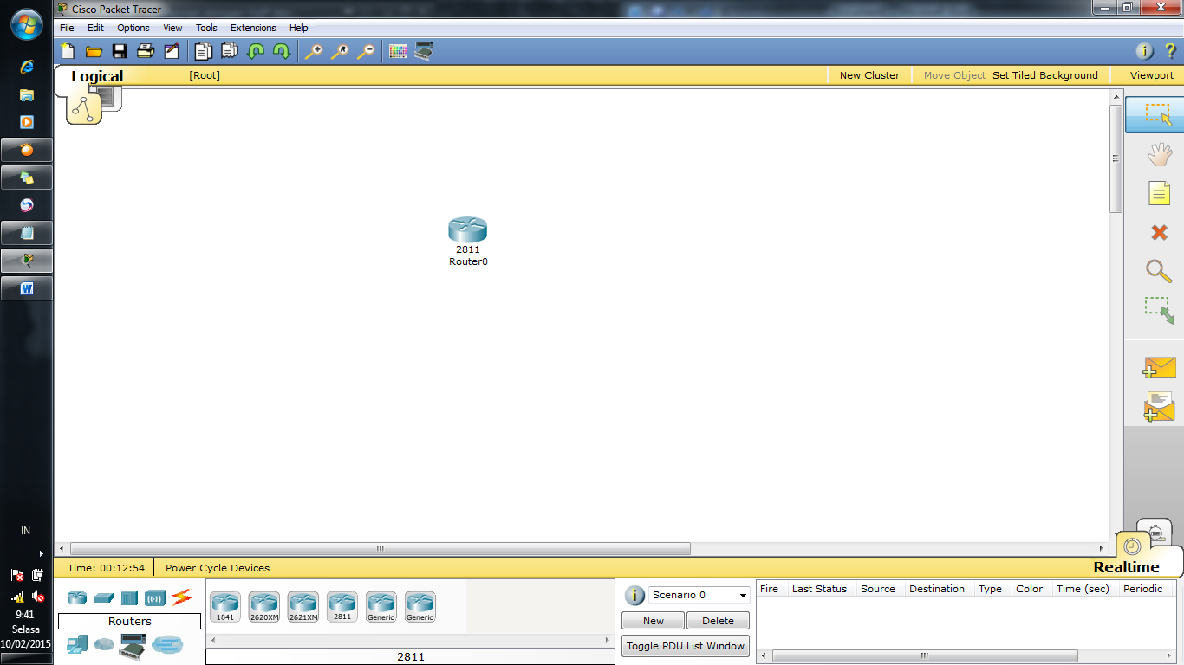Pick the 1841 router model
The width and height of the screenshot is (1184, 665).
[225, 607]
